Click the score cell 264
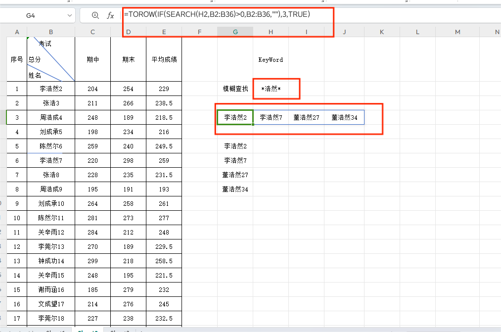The image size is (501, 332). (92, 204)
